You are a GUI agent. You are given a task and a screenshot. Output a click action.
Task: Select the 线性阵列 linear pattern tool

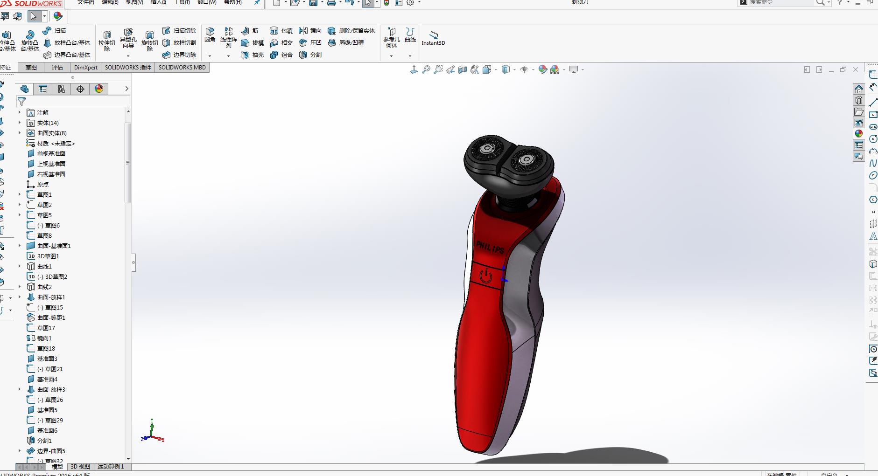click(229, 38)
